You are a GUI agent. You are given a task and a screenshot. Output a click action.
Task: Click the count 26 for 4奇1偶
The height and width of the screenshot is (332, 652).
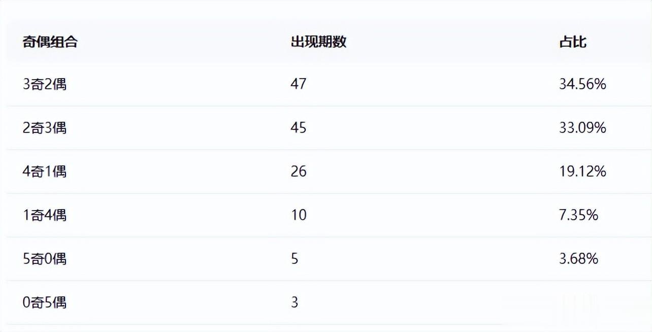click(x=299, y=172)
